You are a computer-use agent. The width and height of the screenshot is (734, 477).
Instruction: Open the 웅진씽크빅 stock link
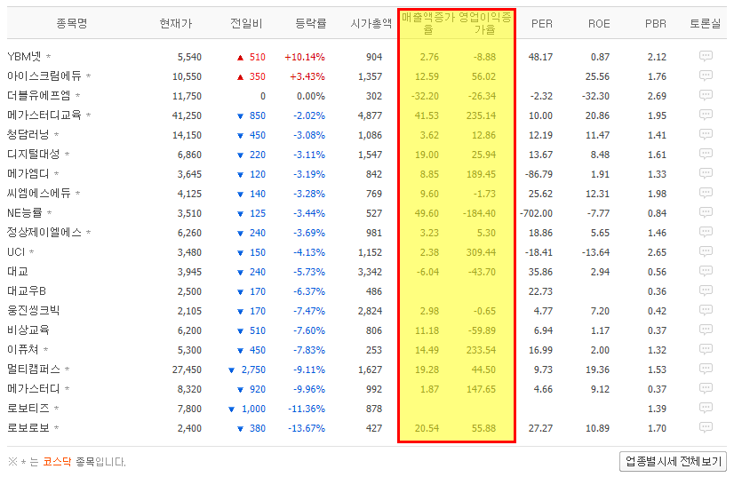point(33,311)
